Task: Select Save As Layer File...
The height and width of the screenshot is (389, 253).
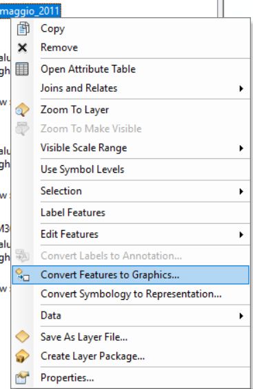Action: 131,337
